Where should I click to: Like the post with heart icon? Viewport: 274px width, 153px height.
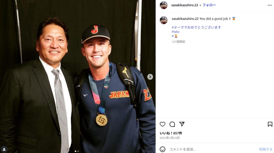[162, 124]
